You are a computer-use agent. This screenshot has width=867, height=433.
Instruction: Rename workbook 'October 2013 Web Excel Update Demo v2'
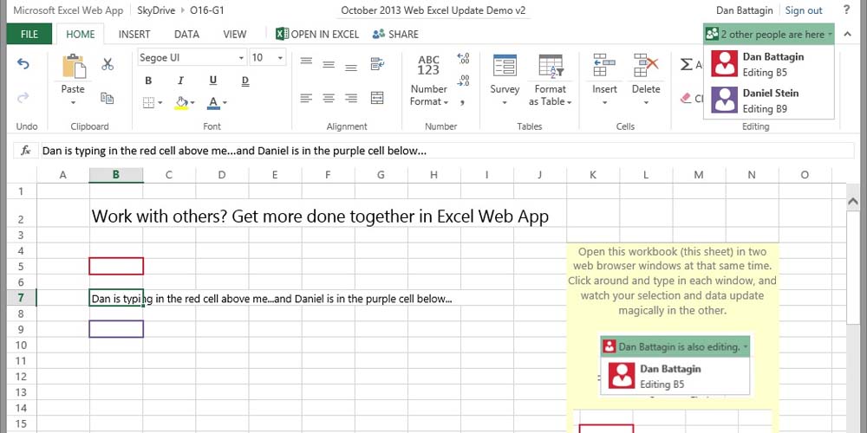pyautogui.click(x=433, y=10)
